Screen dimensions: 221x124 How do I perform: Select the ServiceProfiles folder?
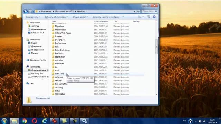[61, 84]
